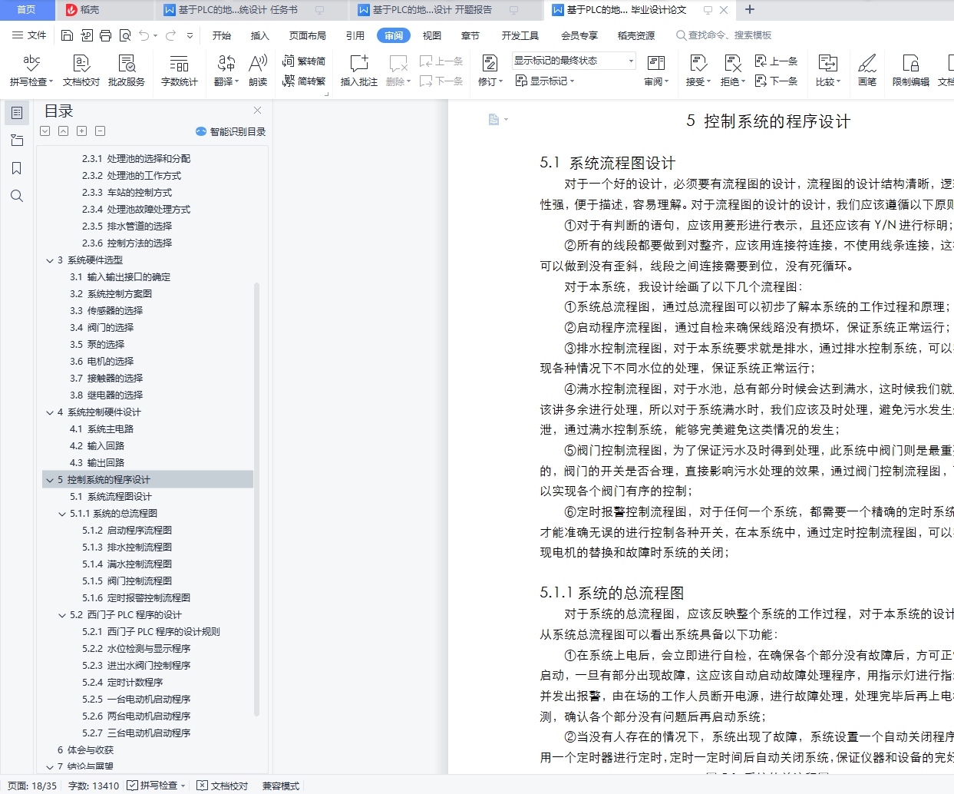Switch to the 引用 ribbon tab
Image resolution: width=954 pixels, height=794 pixels.
(x=355, y=35)
